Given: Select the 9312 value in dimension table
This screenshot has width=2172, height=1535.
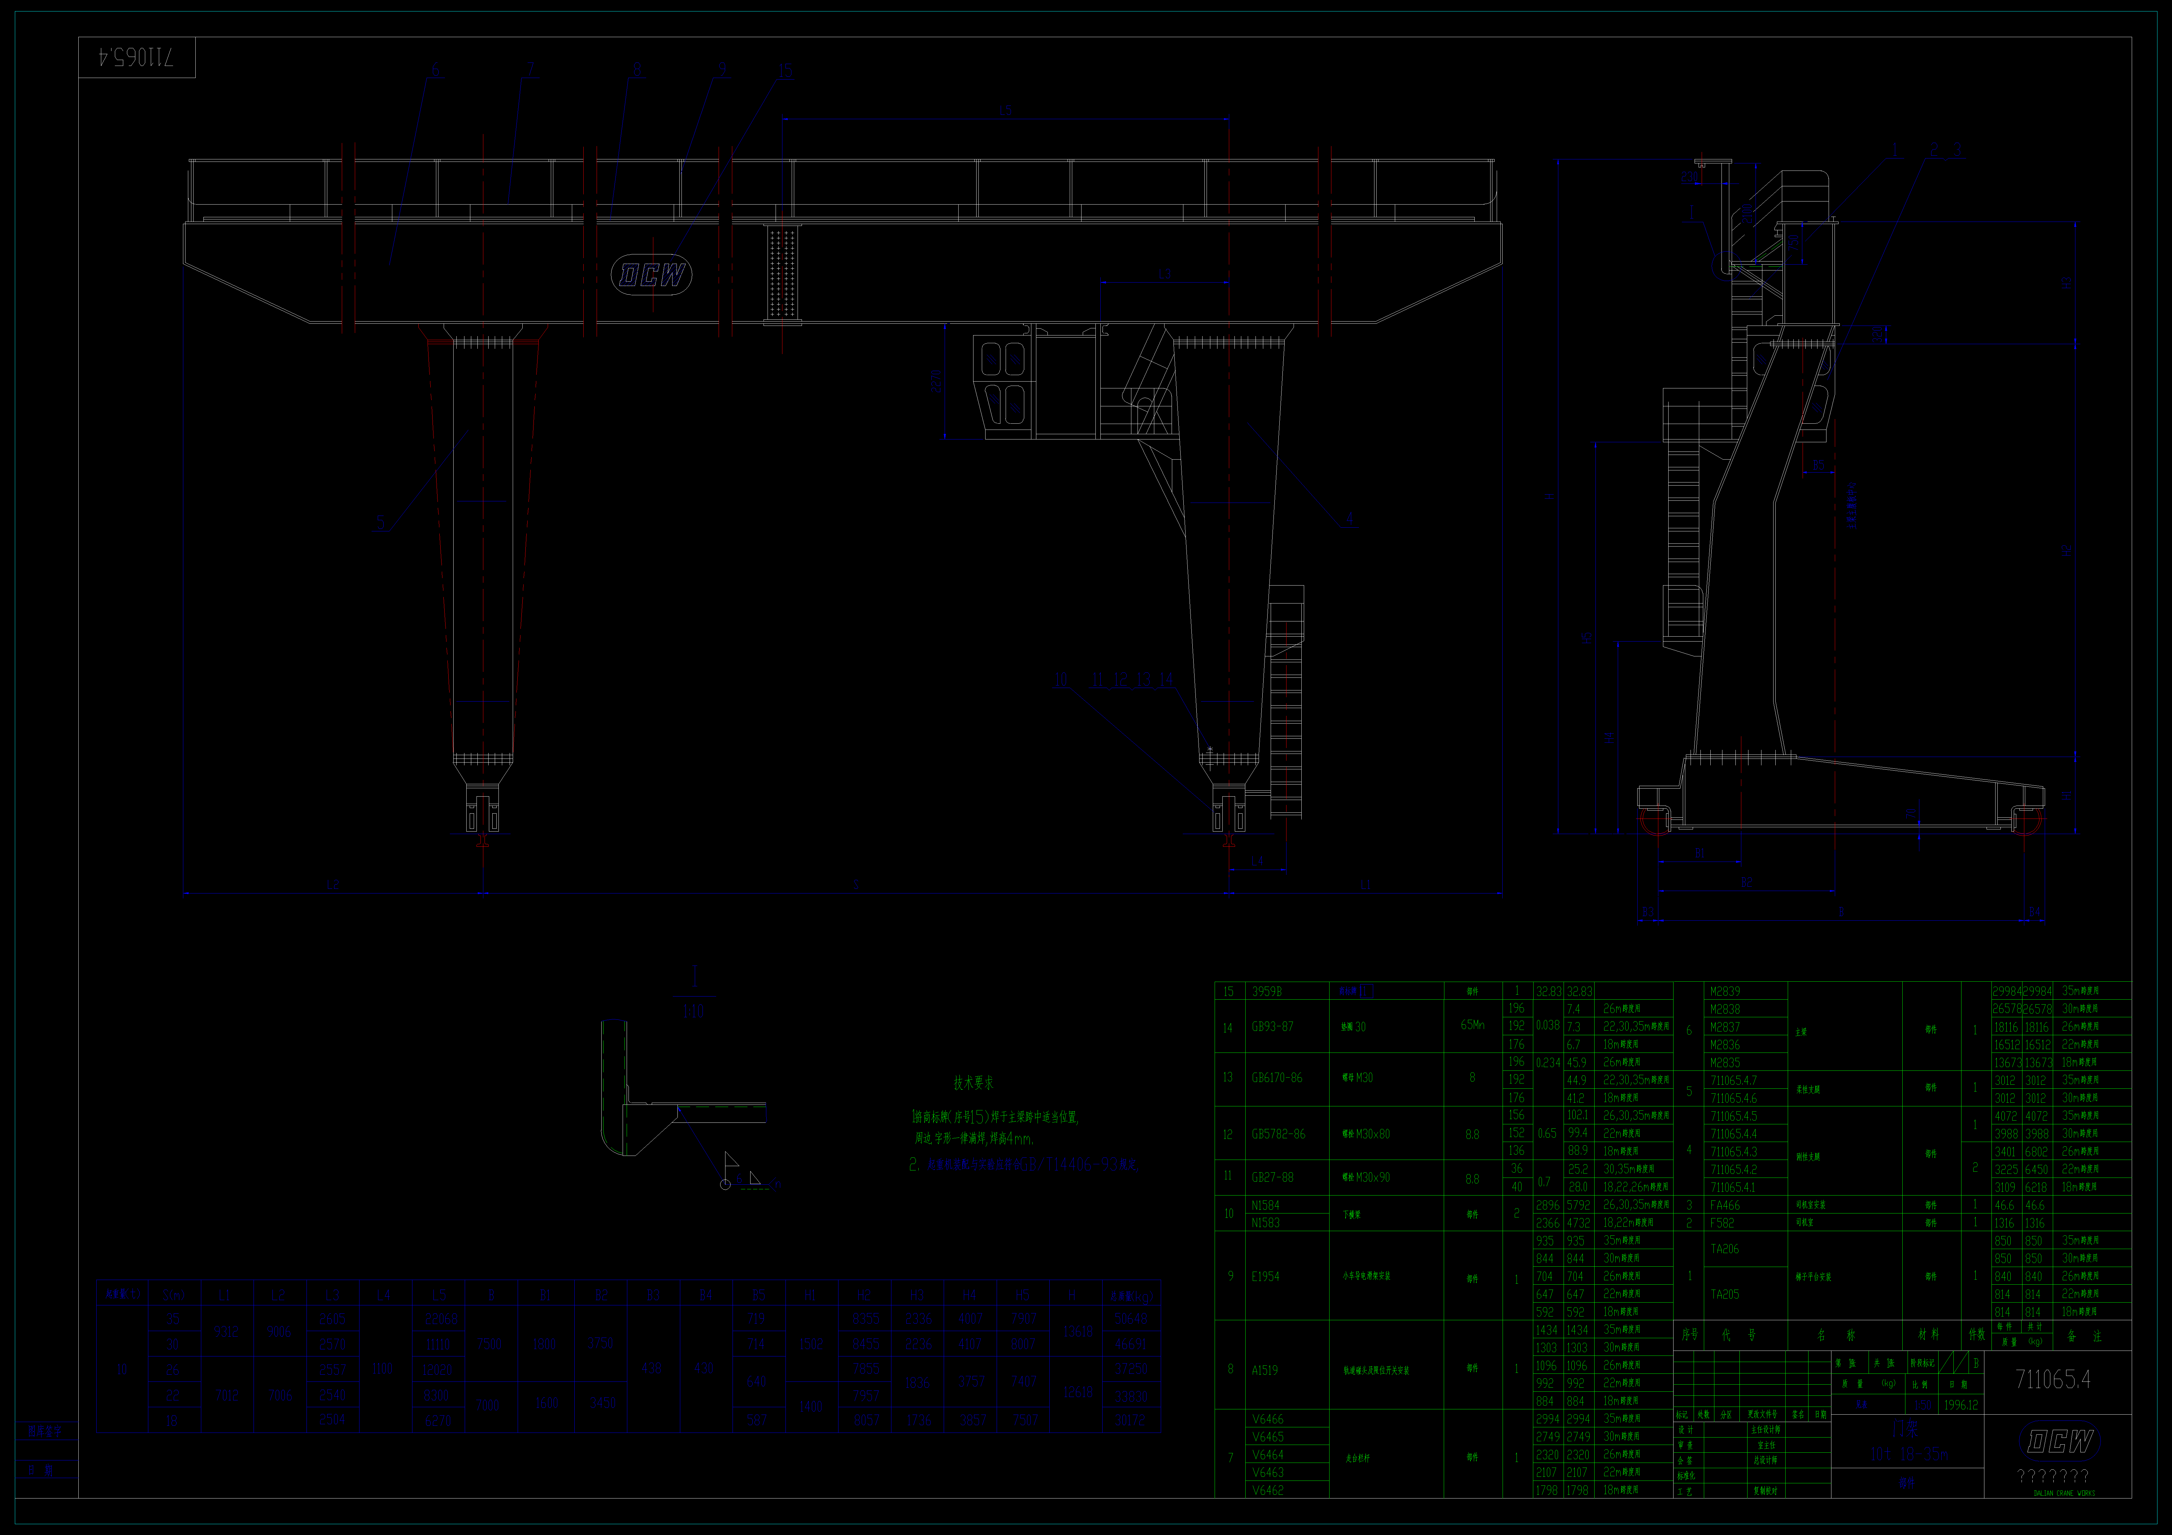Looking at the screenshot, I should coord(226,1332).
